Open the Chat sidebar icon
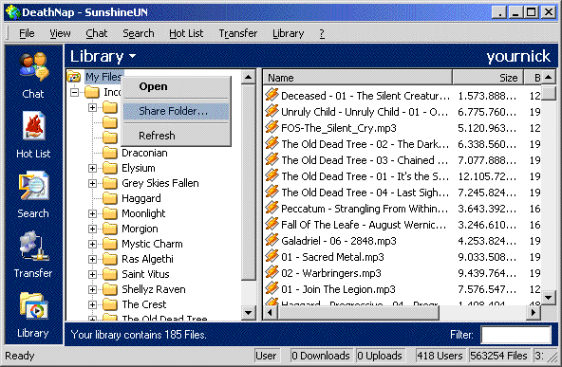562x367 pixels. click(33, 67)
